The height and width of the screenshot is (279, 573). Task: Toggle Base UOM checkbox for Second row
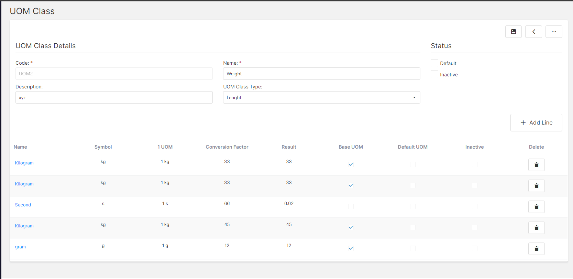coord(351,206)
